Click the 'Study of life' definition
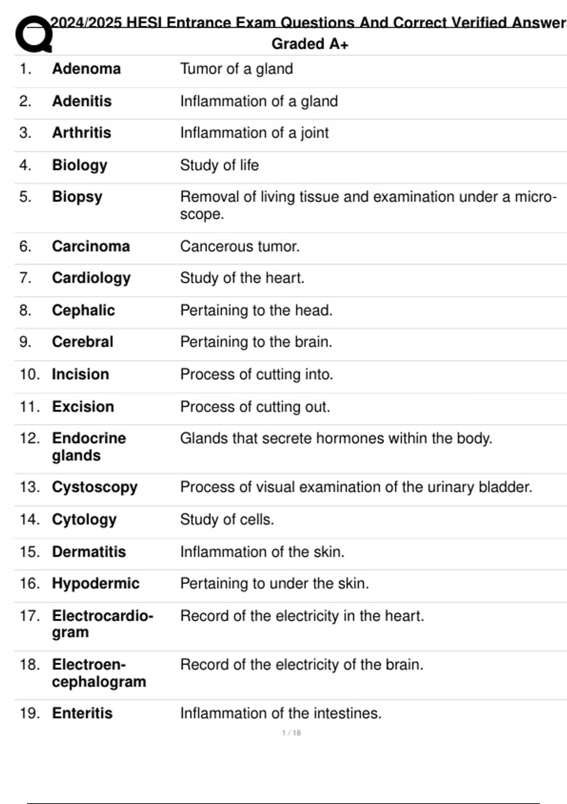Viewport: 567px width, 804px height. pyautogui.click(x=219, y=165)
